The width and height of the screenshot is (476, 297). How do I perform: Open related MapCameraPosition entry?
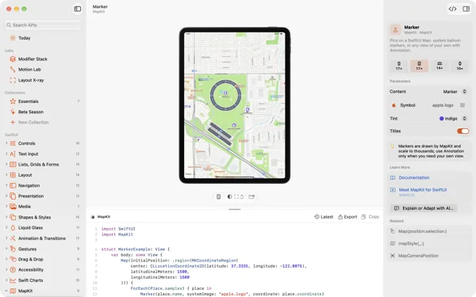coord(418,256)
